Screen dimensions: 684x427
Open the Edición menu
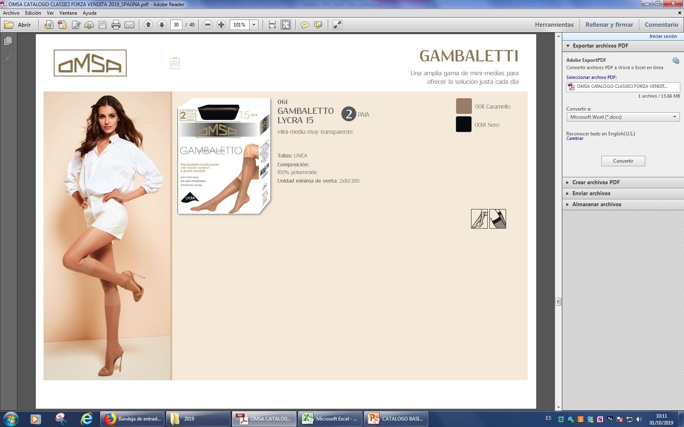point(33,13)
